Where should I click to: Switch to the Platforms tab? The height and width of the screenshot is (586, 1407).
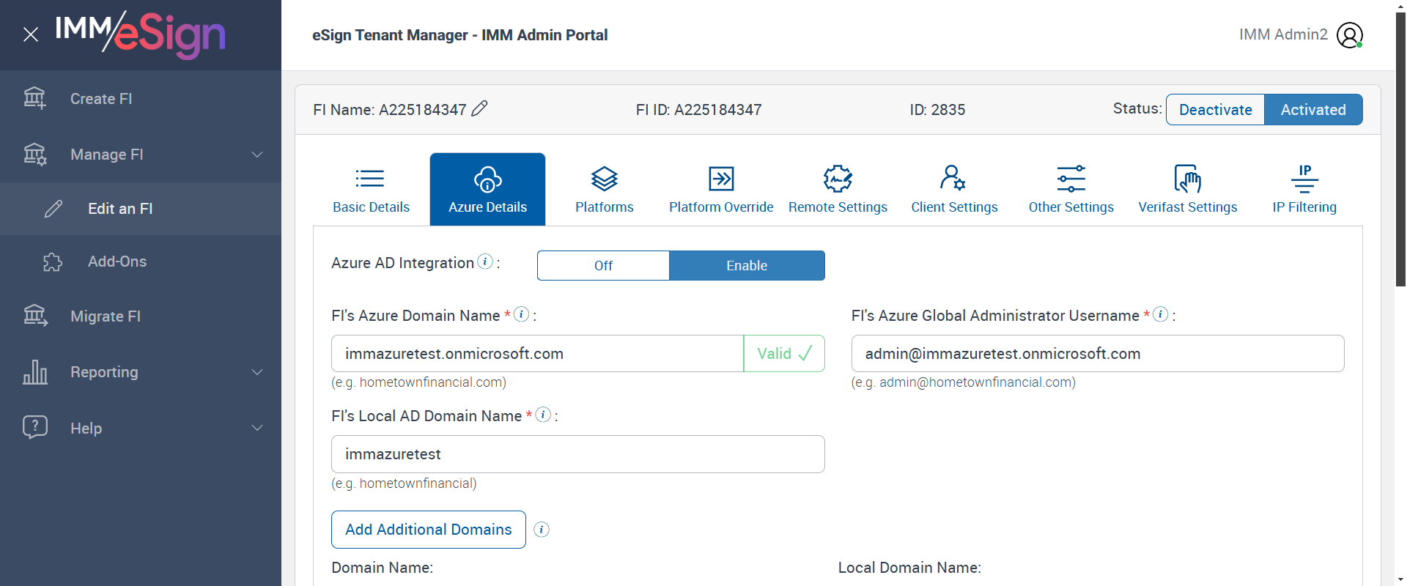coord(605,189)
